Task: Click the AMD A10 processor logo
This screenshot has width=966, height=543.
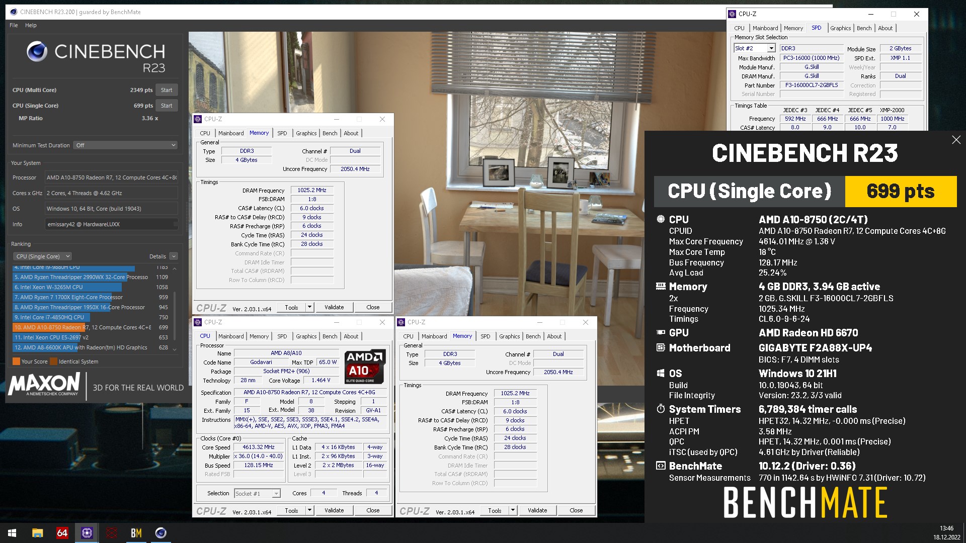Action: click(x=365, y=367)
